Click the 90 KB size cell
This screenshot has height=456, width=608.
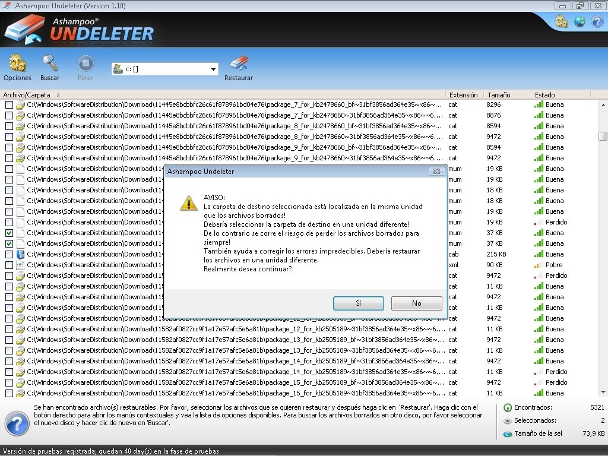tap(494, 265)
